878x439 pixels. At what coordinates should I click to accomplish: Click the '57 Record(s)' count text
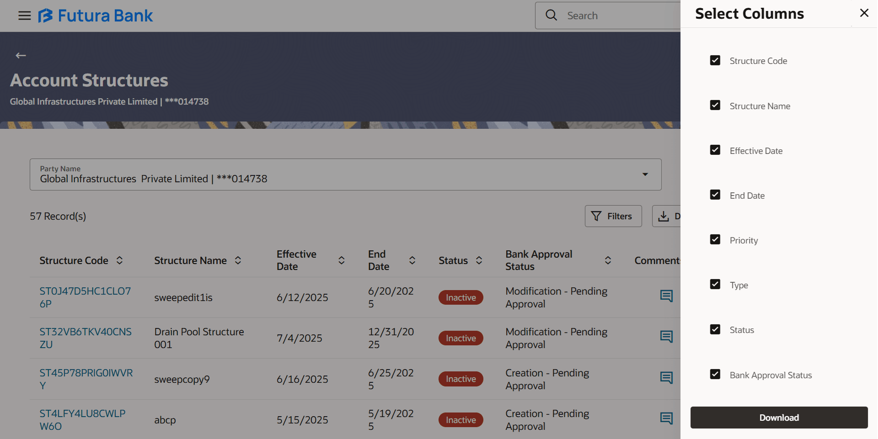[58, 216]
